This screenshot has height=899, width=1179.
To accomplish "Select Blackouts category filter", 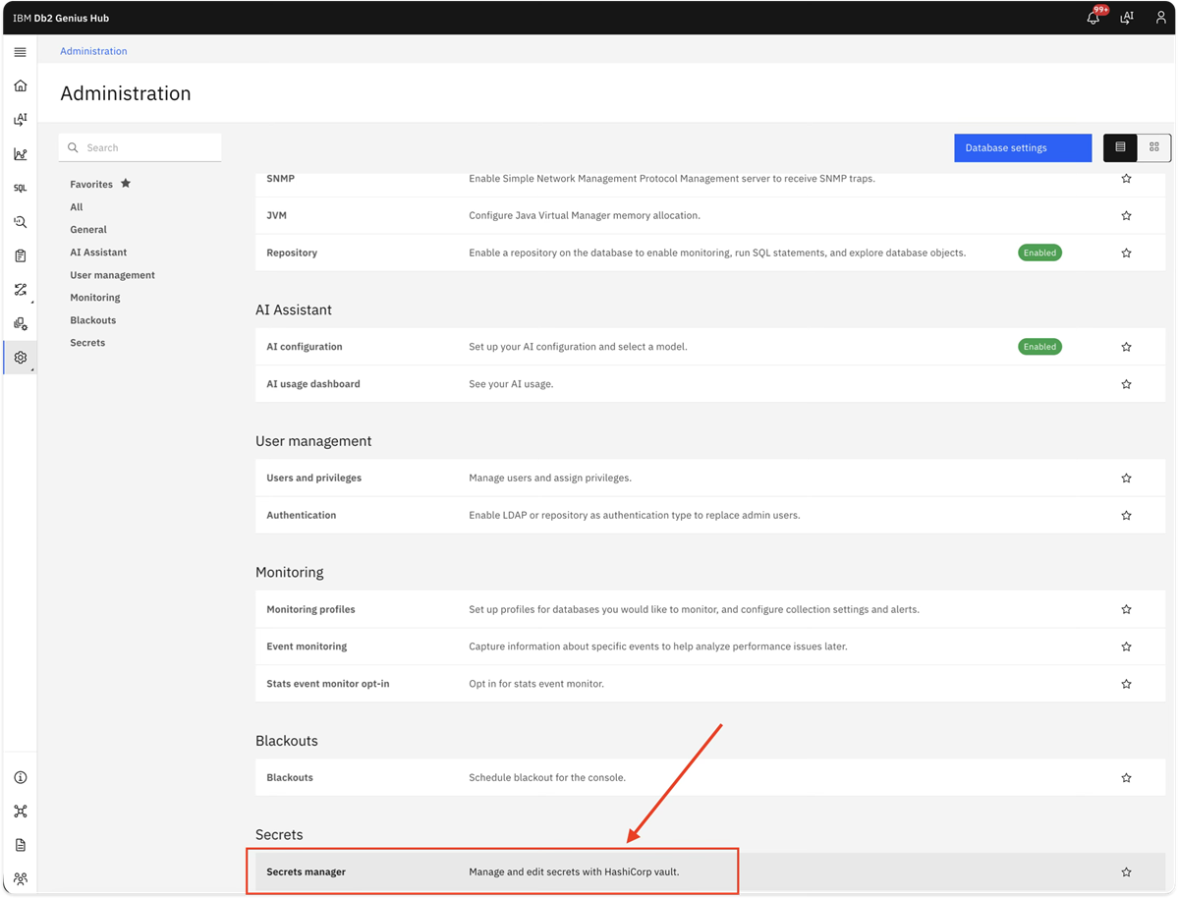I will pos(93,320).
